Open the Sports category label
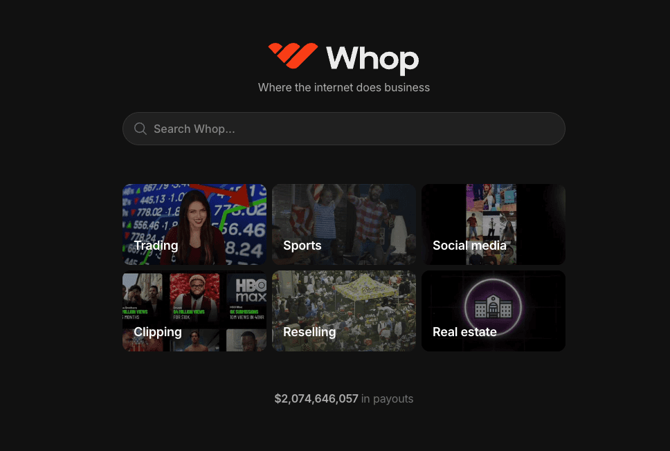Viewport: 670px width, 451px height. click(302, 246)
